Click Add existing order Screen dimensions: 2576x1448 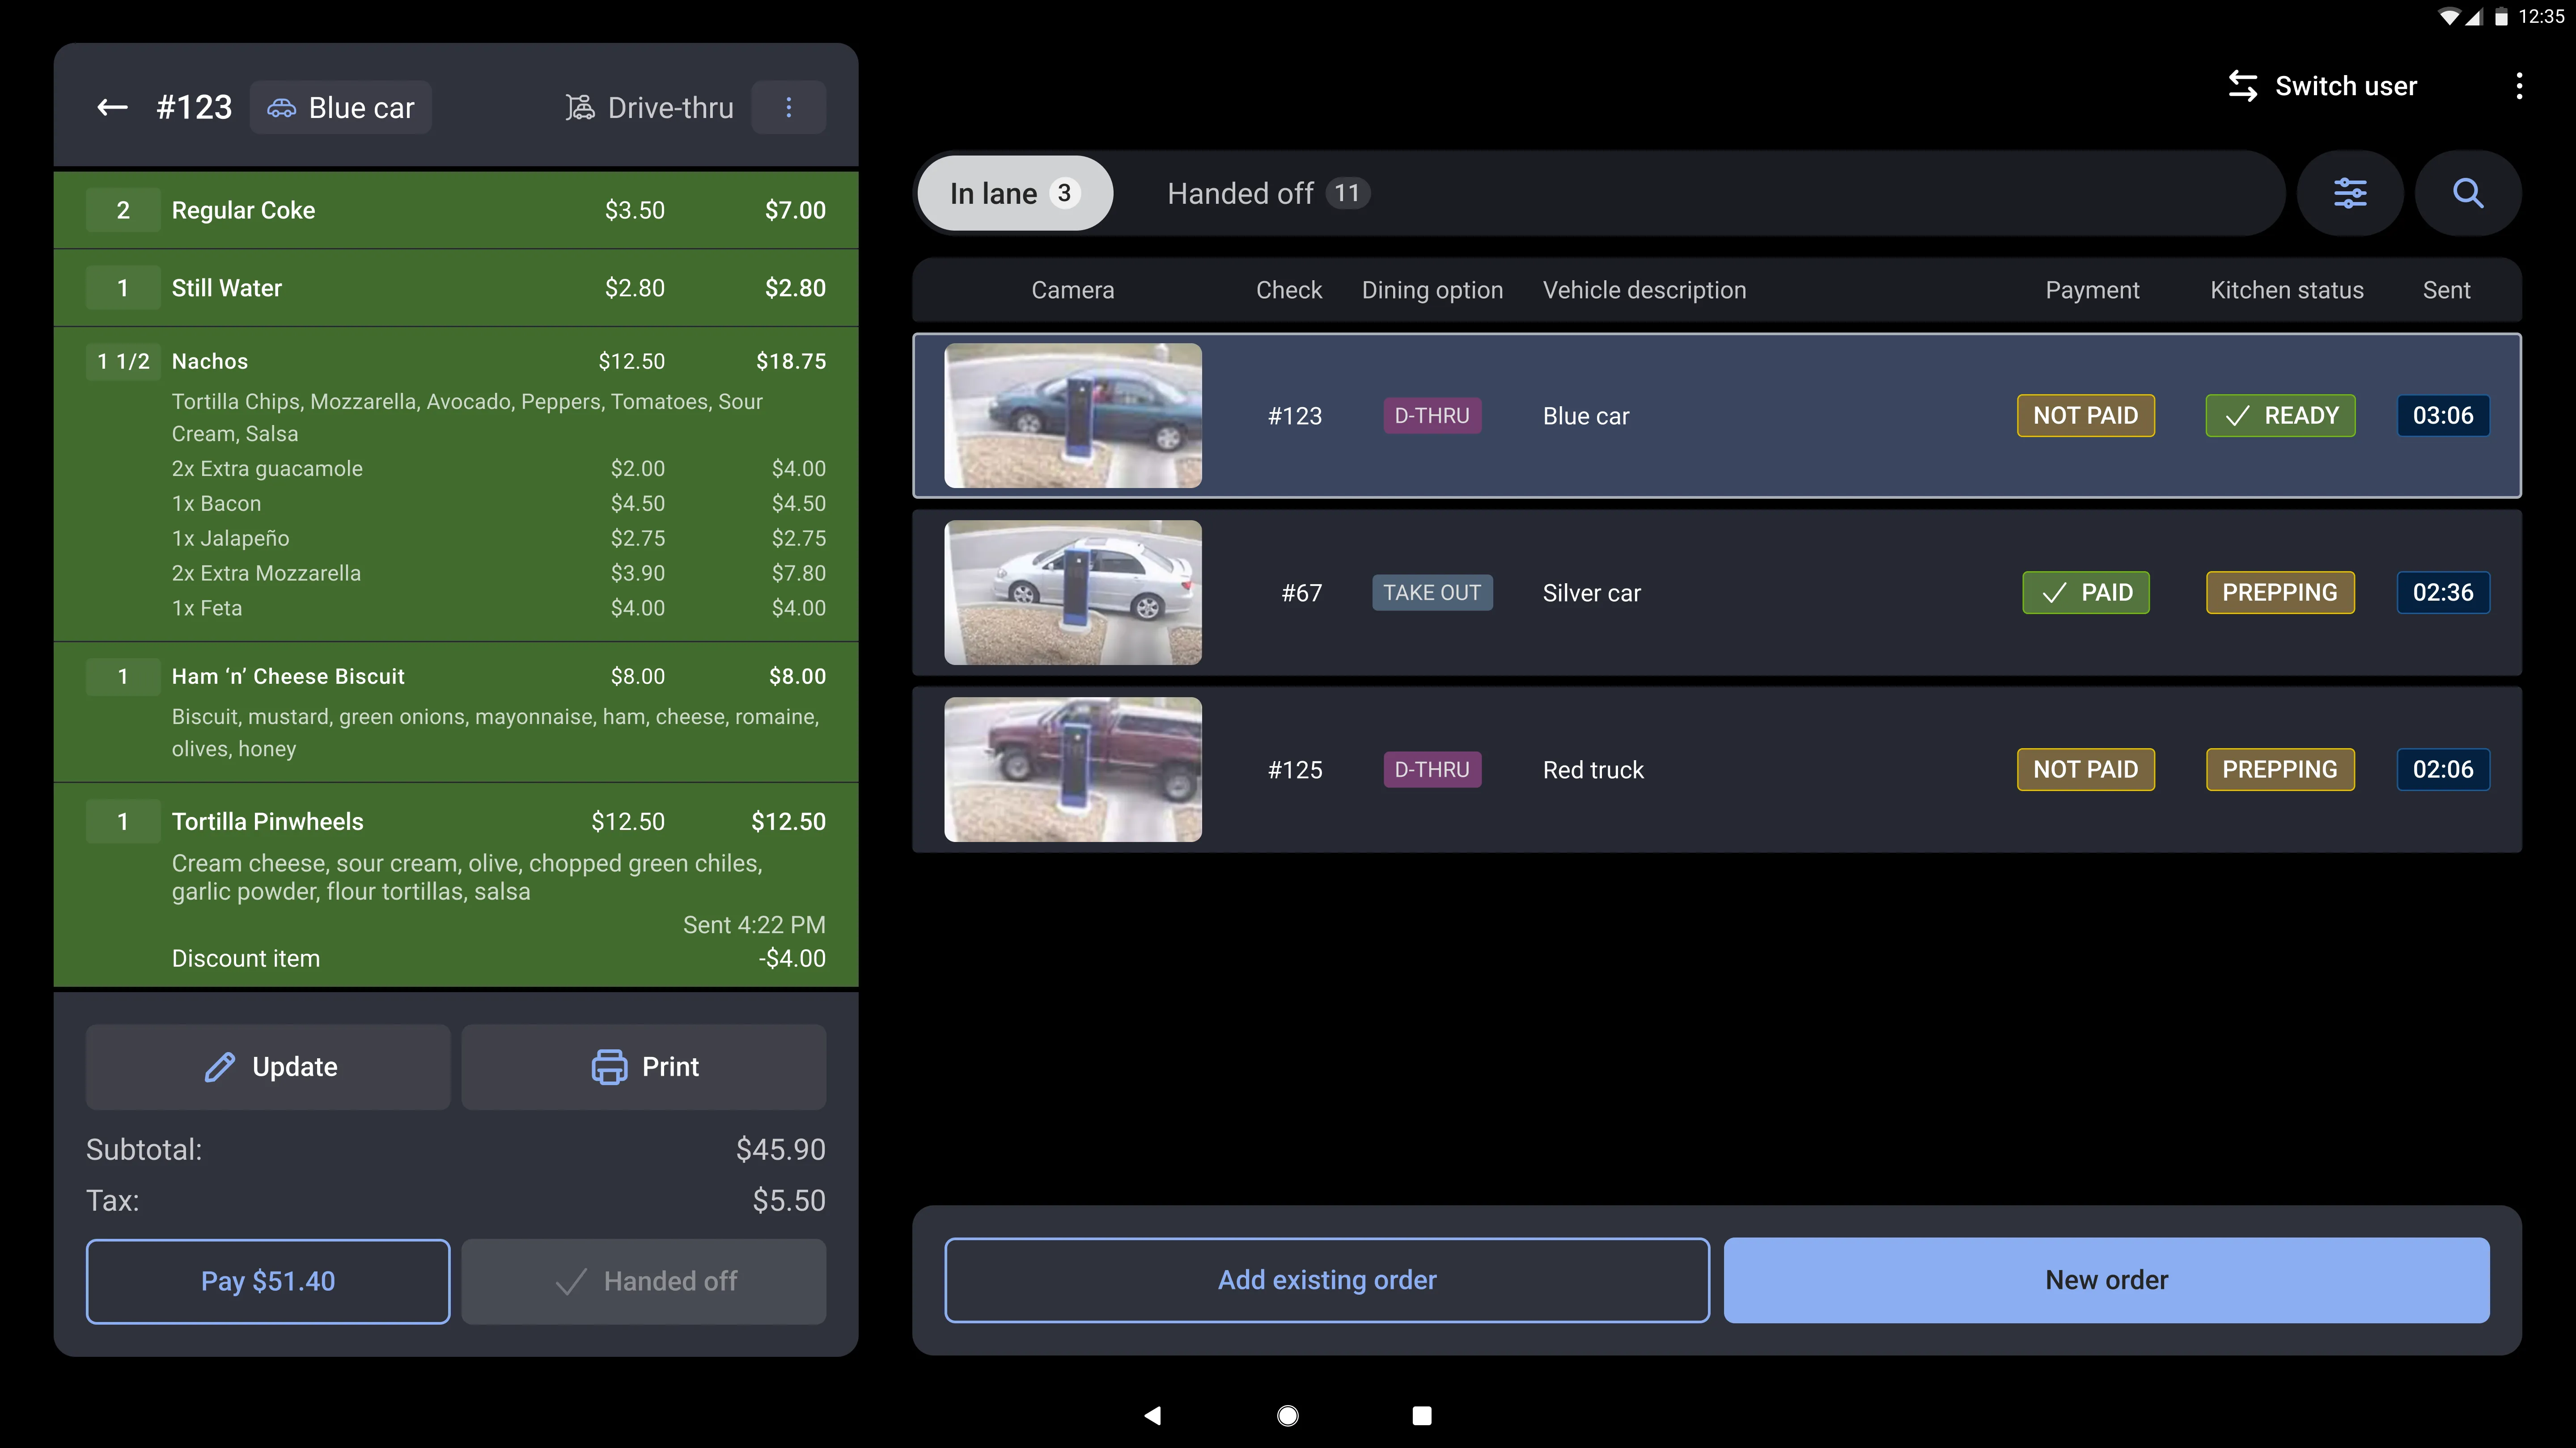point(1327,1280)
